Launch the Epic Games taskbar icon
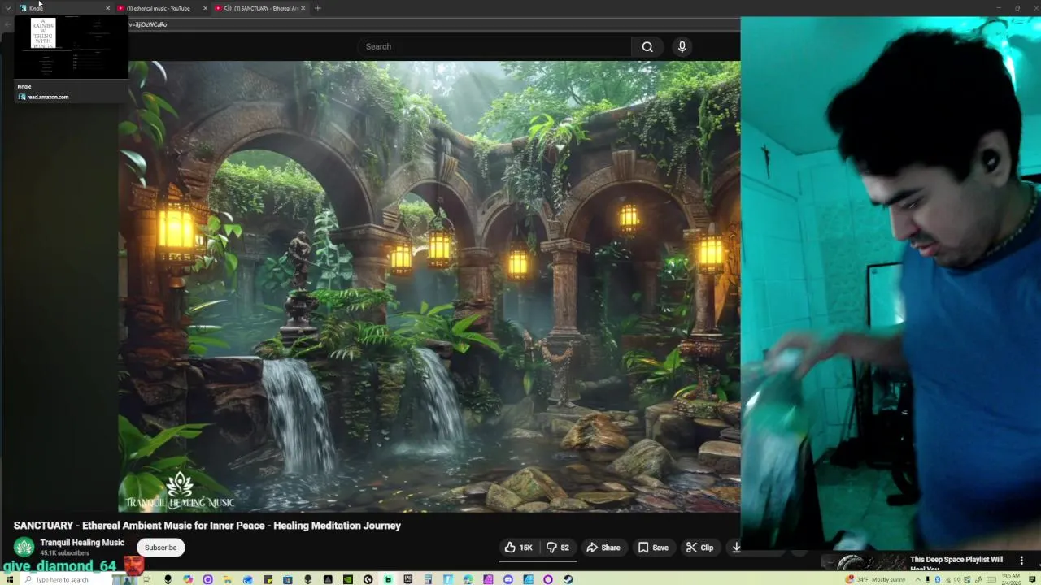Image resolution: width=1041 pixels, height=585 pixels. click(407, 579)
